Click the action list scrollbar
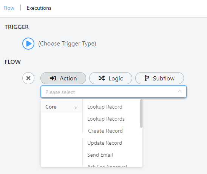 coord(141,113)
